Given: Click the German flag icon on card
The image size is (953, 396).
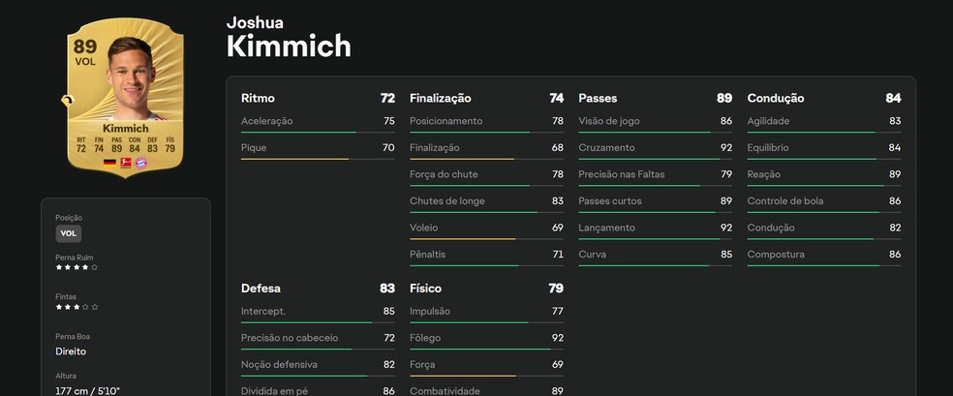Looking at the screenshot, I should 109,163.
